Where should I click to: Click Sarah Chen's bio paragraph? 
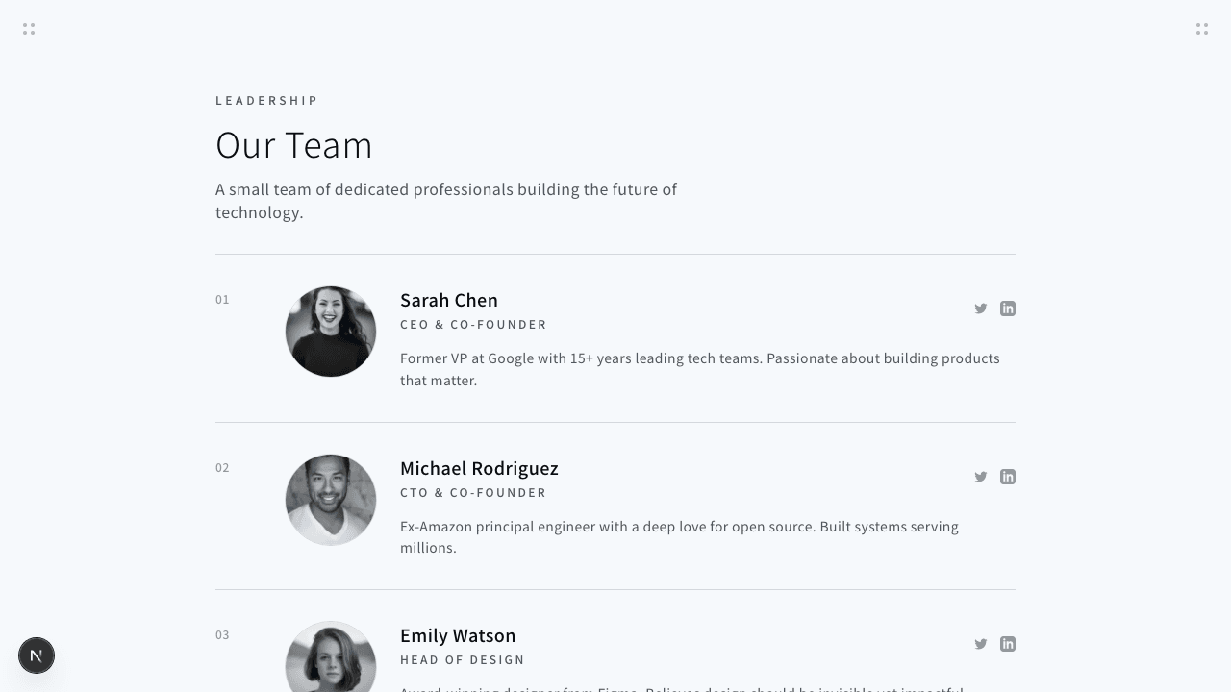tap(699, 369)
